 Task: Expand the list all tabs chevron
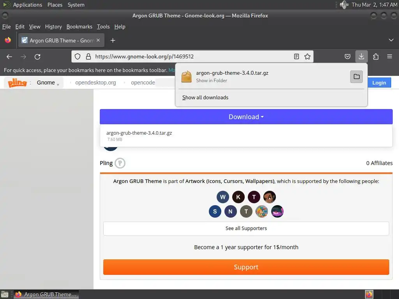391,40
